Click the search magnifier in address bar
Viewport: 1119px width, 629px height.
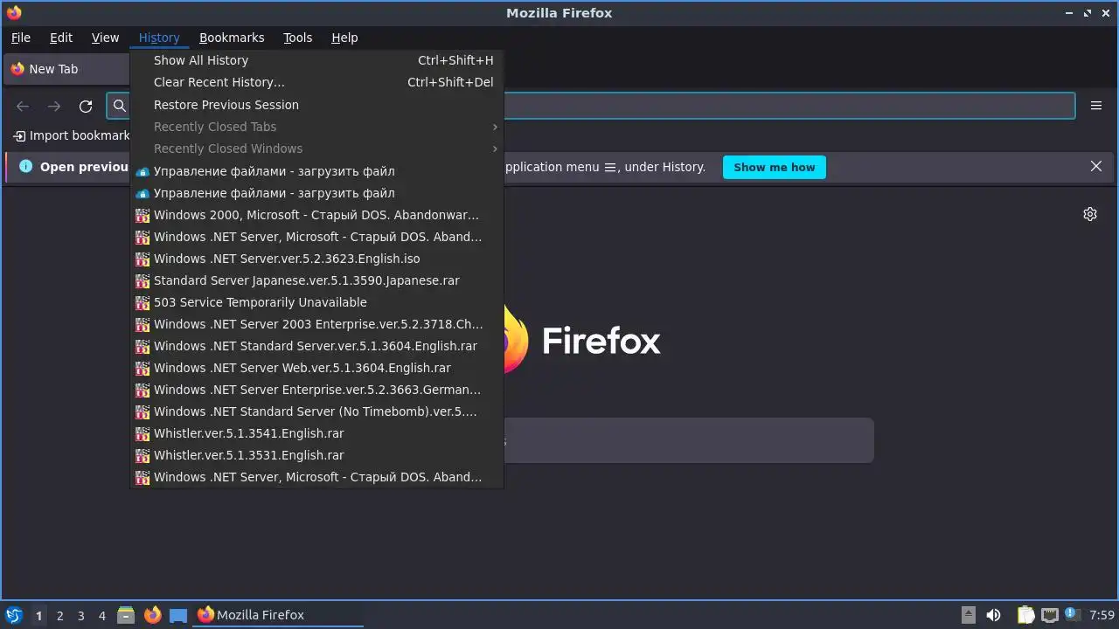(x=120, y=106)
